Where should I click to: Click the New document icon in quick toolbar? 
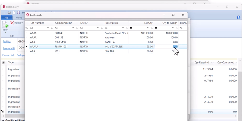[14, 13]
